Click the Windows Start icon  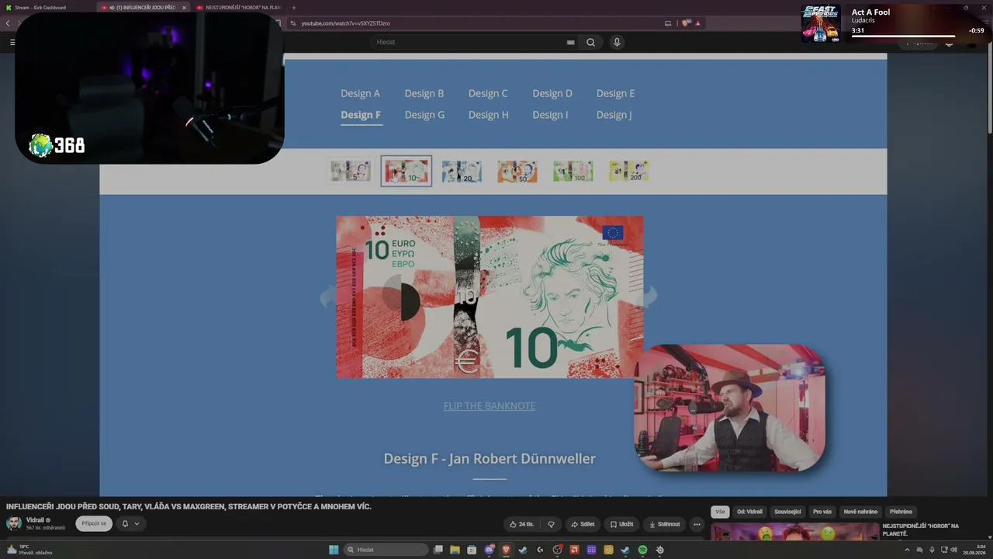334,550
